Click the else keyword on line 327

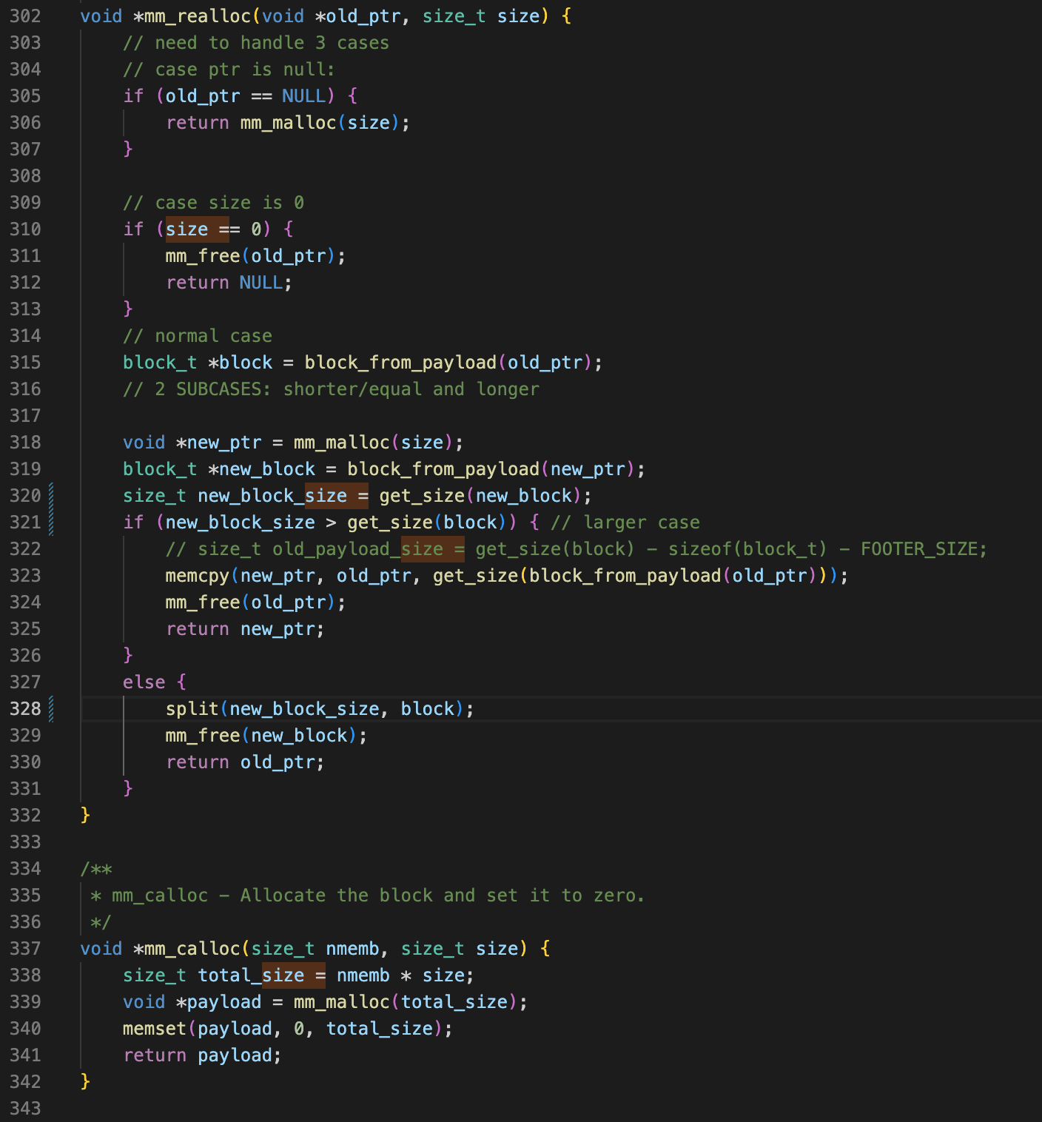(x=144, y=682)
